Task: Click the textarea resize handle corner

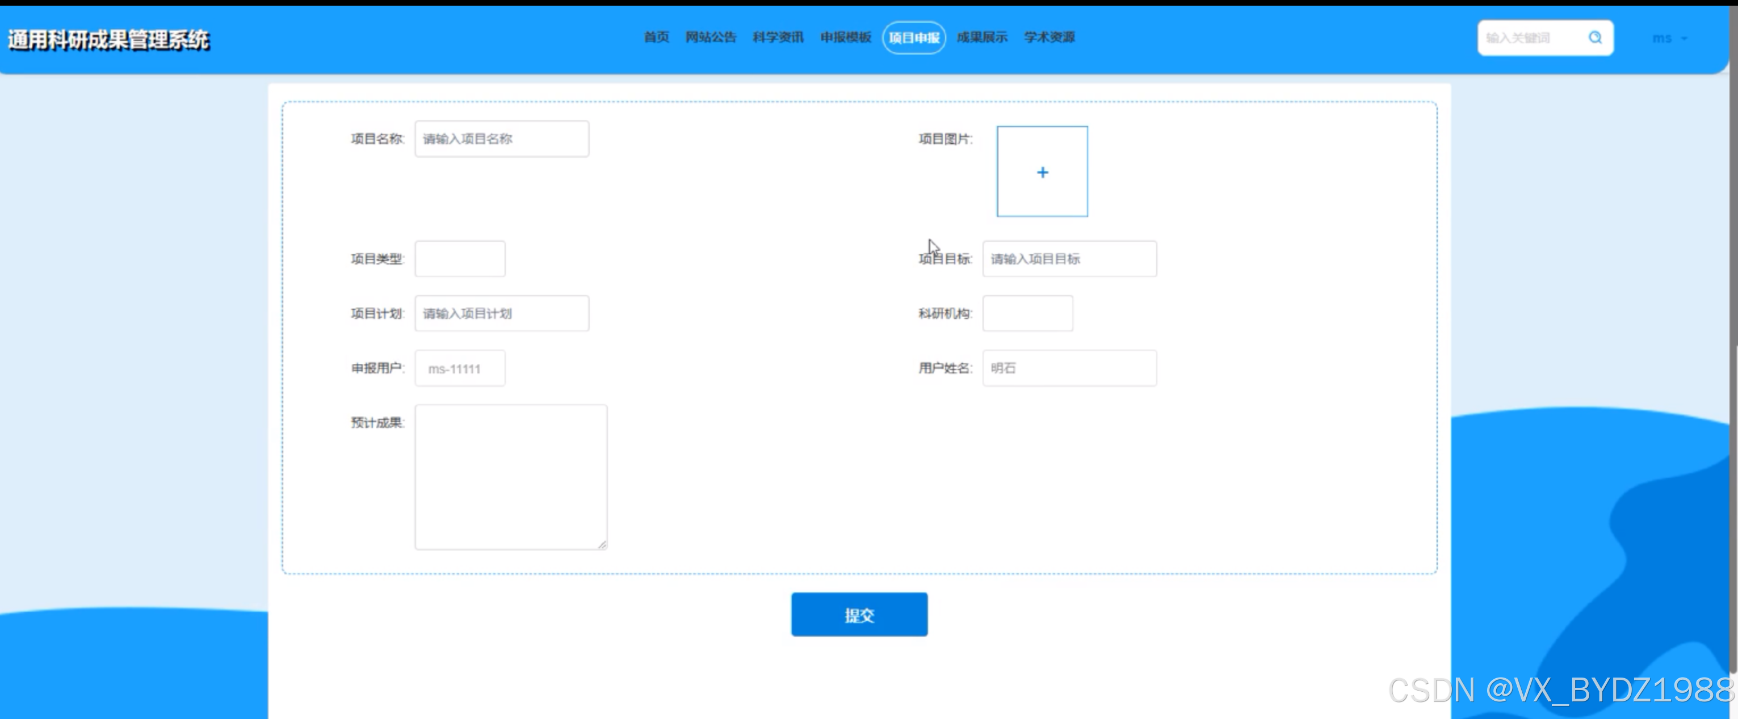Action: coord(602,544)
